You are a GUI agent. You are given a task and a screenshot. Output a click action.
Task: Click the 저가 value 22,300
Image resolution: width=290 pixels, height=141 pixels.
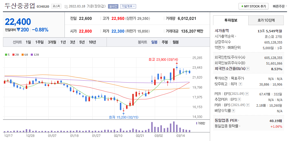tap(118, 31)
